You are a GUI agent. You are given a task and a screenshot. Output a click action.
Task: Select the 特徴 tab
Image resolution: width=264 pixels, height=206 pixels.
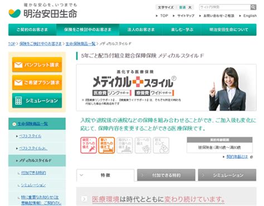click(105, 175)
